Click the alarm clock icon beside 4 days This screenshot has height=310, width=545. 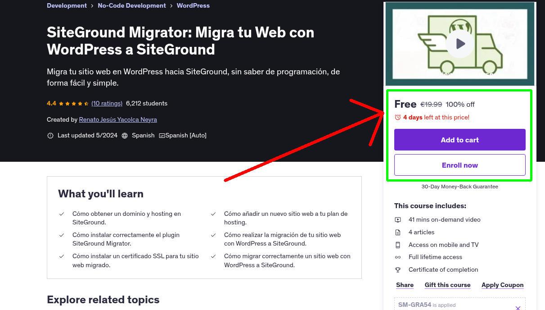click(x=398, y=117)
